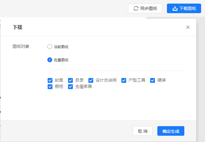Click the download icon beside 下载图纸
205x142 pixels.
[175, 8]
